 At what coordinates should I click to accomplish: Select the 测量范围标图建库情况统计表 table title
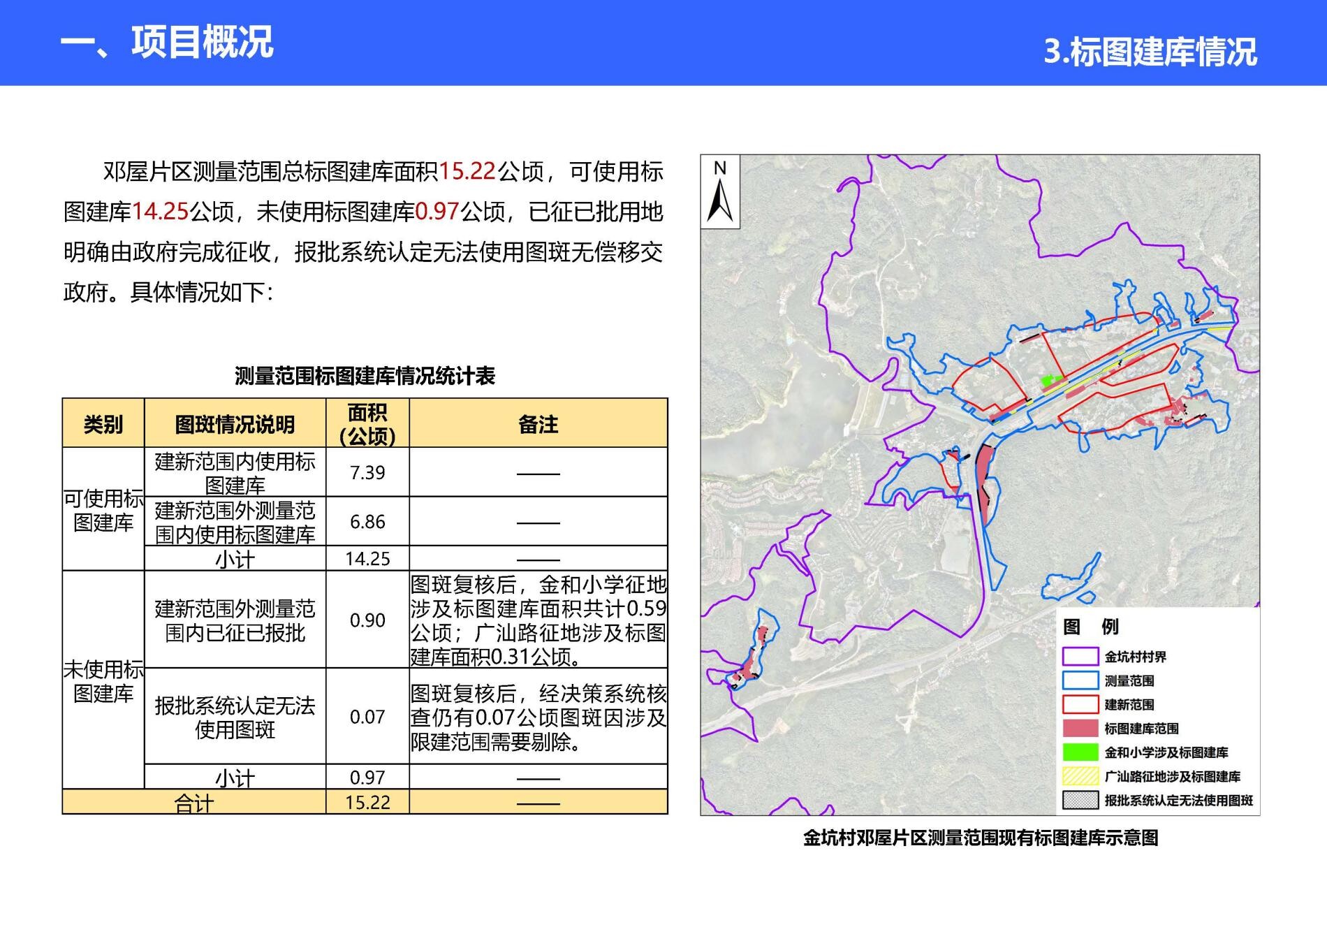click(365, 377)
